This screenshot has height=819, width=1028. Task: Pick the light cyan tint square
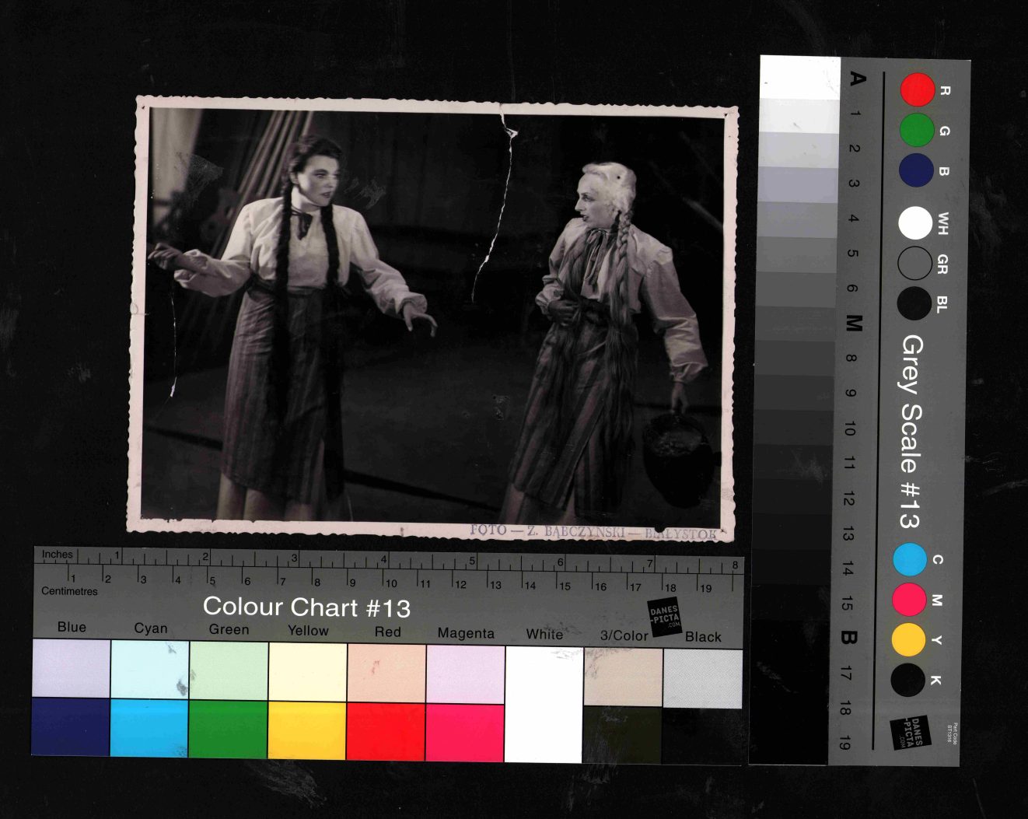(x=149, y=669)
